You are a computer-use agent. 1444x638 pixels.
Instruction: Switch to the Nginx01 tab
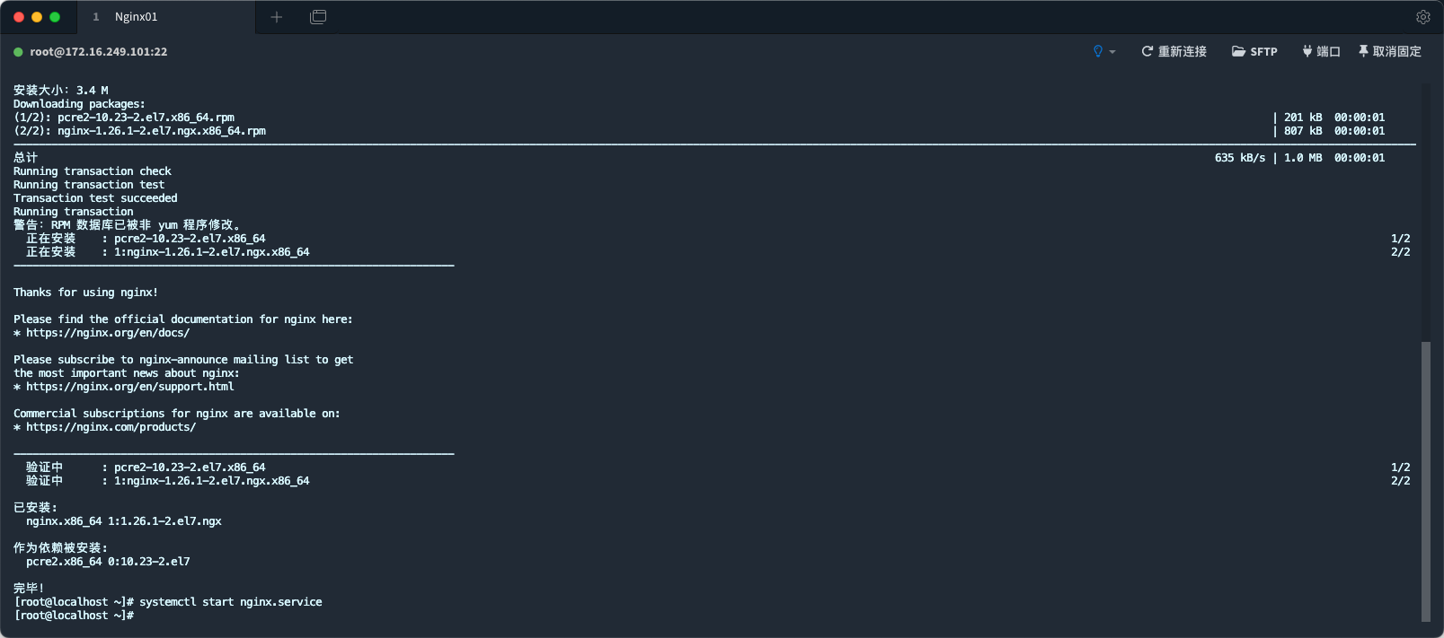pos(136,17)
